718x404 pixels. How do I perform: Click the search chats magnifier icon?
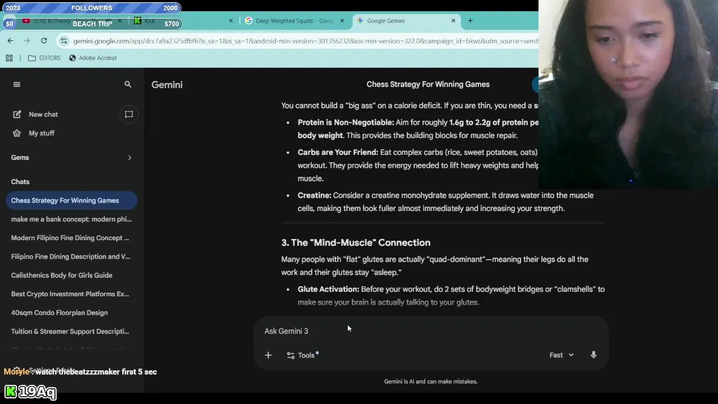pyautogui.click(x=128, y=84)
